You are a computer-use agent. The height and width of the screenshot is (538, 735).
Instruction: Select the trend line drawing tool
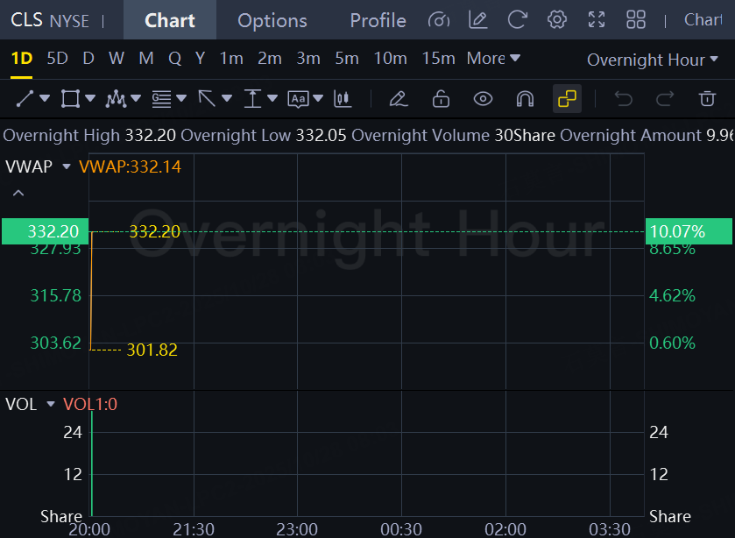tap(25, 98)
